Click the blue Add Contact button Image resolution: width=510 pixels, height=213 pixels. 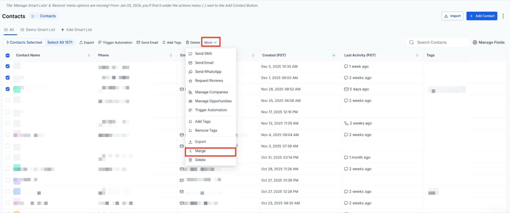point(482,16)
